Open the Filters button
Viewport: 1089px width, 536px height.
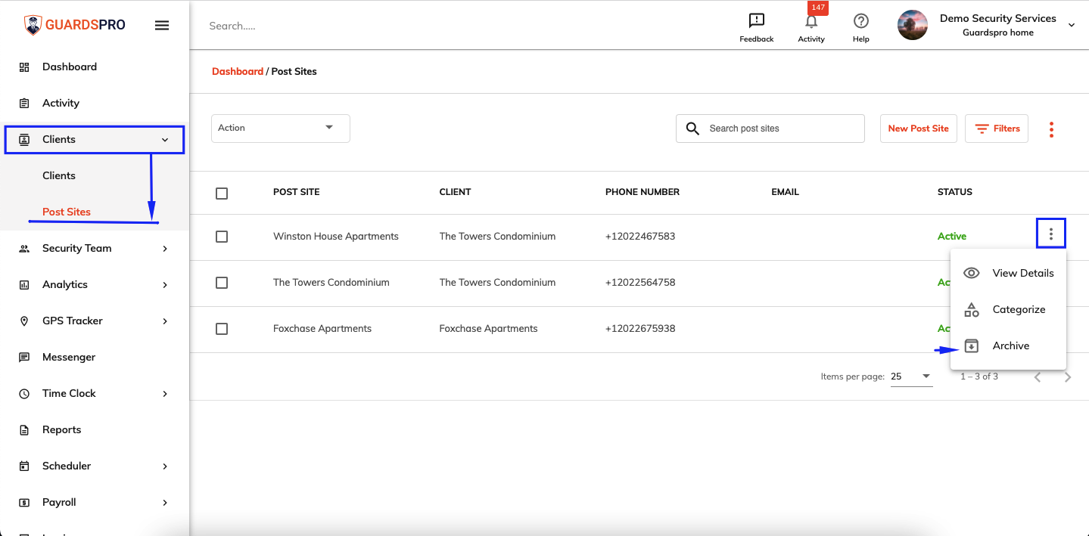997,129
